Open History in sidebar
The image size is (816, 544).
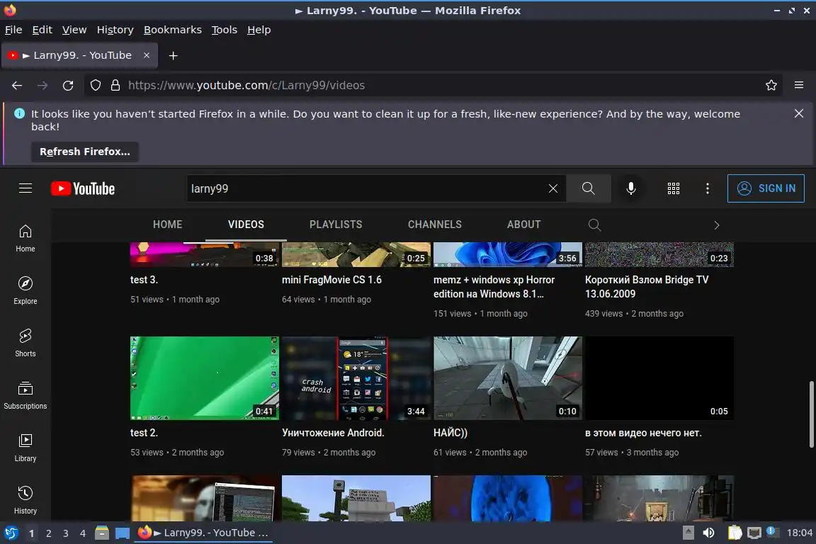[25, 500]
